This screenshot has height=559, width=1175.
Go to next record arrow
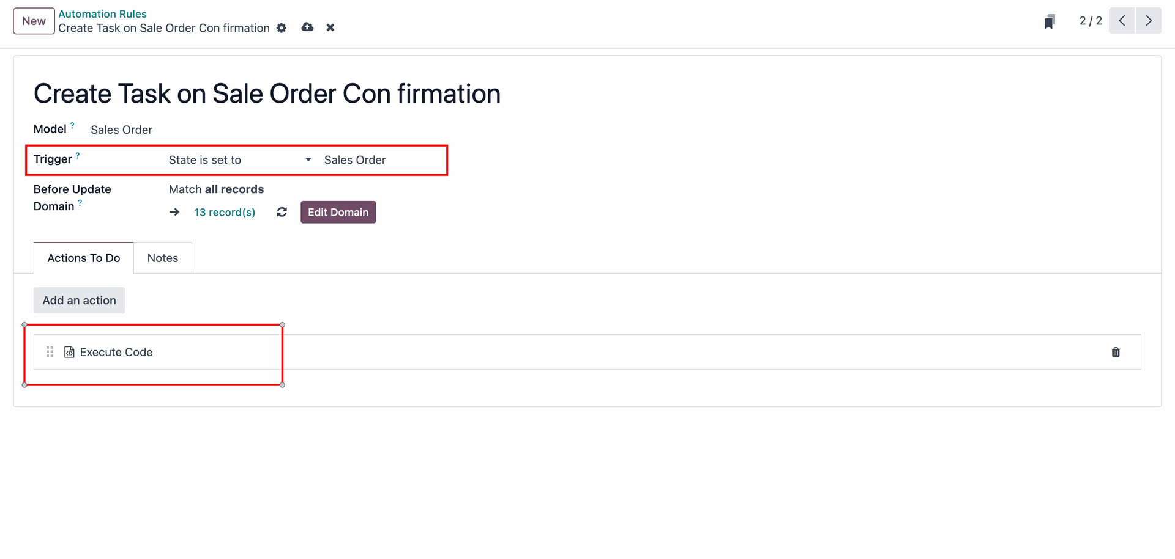(1149, 21)
